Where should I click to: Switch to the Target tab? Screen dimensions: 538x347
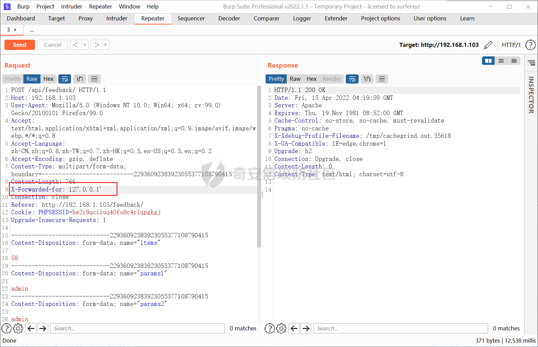pos(56,18)
